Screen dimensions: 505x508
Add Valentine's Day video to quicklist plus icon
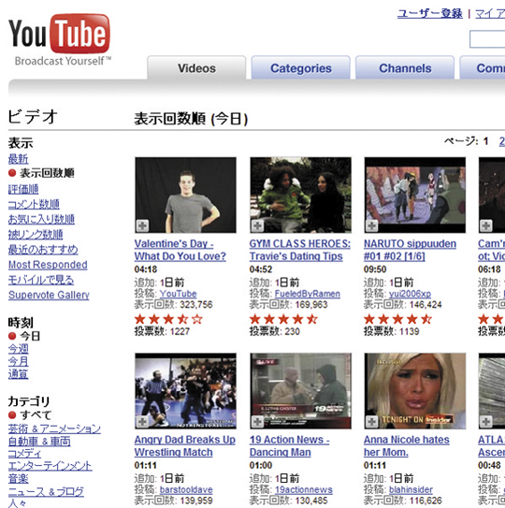pyautogui.click(x=142, y=225)
